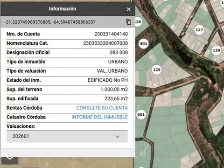This screenshot has width=224, height=168.
Task: Click the Rentas Córdoba label
Action: tap(24, 108)
